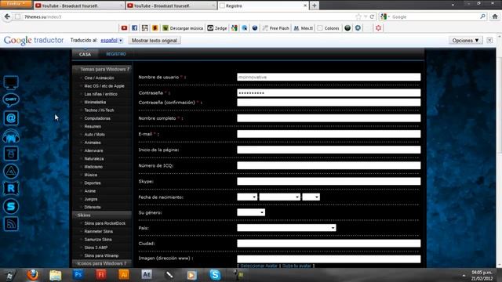The image size is (502, 282).
Task: Click the Sube tu avatar link
Action: pyautogui.click(x=296, y=266)
